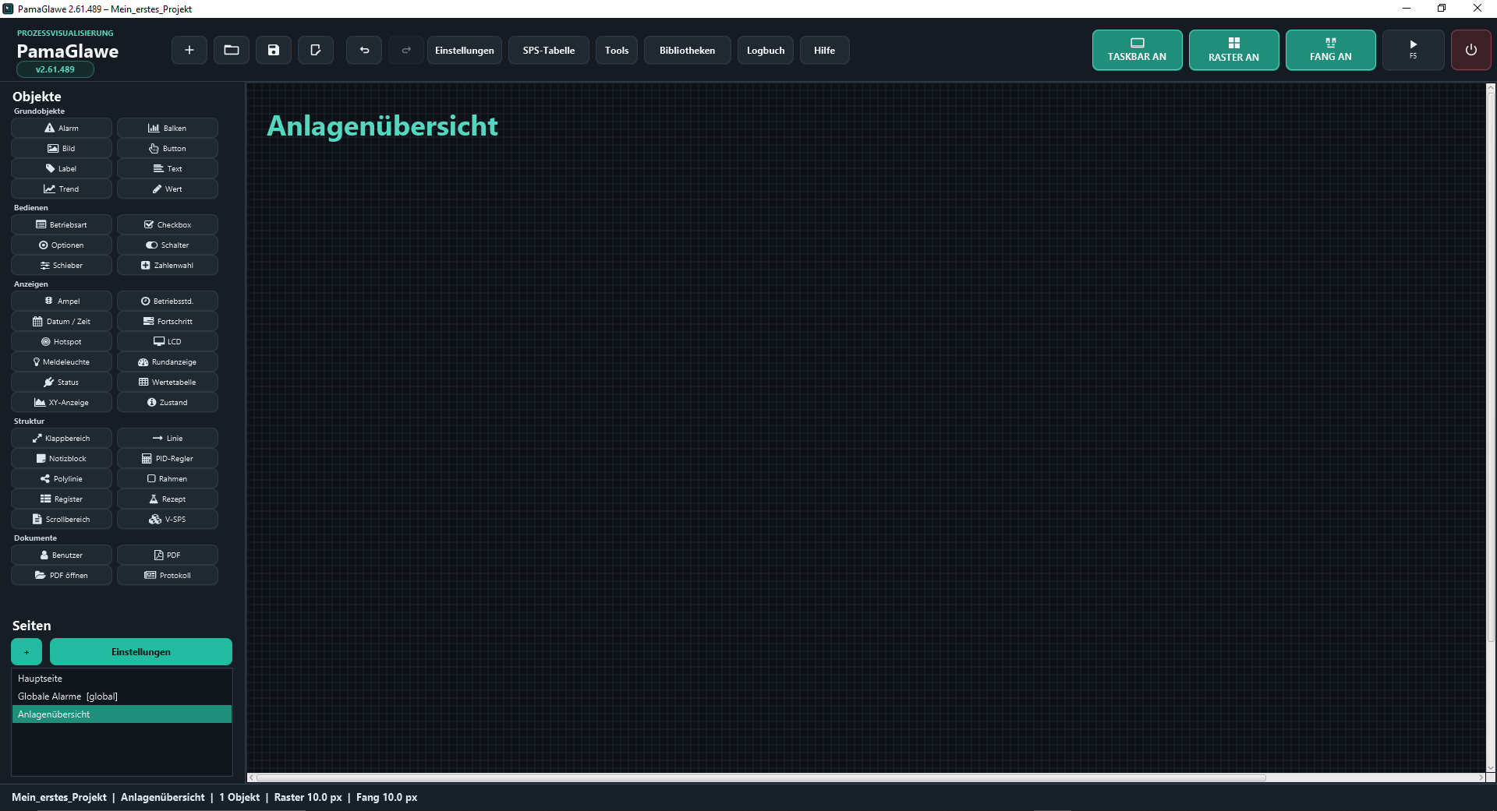1497x811 pixels.
Task: Add an Alarm object
Action: 62,128
